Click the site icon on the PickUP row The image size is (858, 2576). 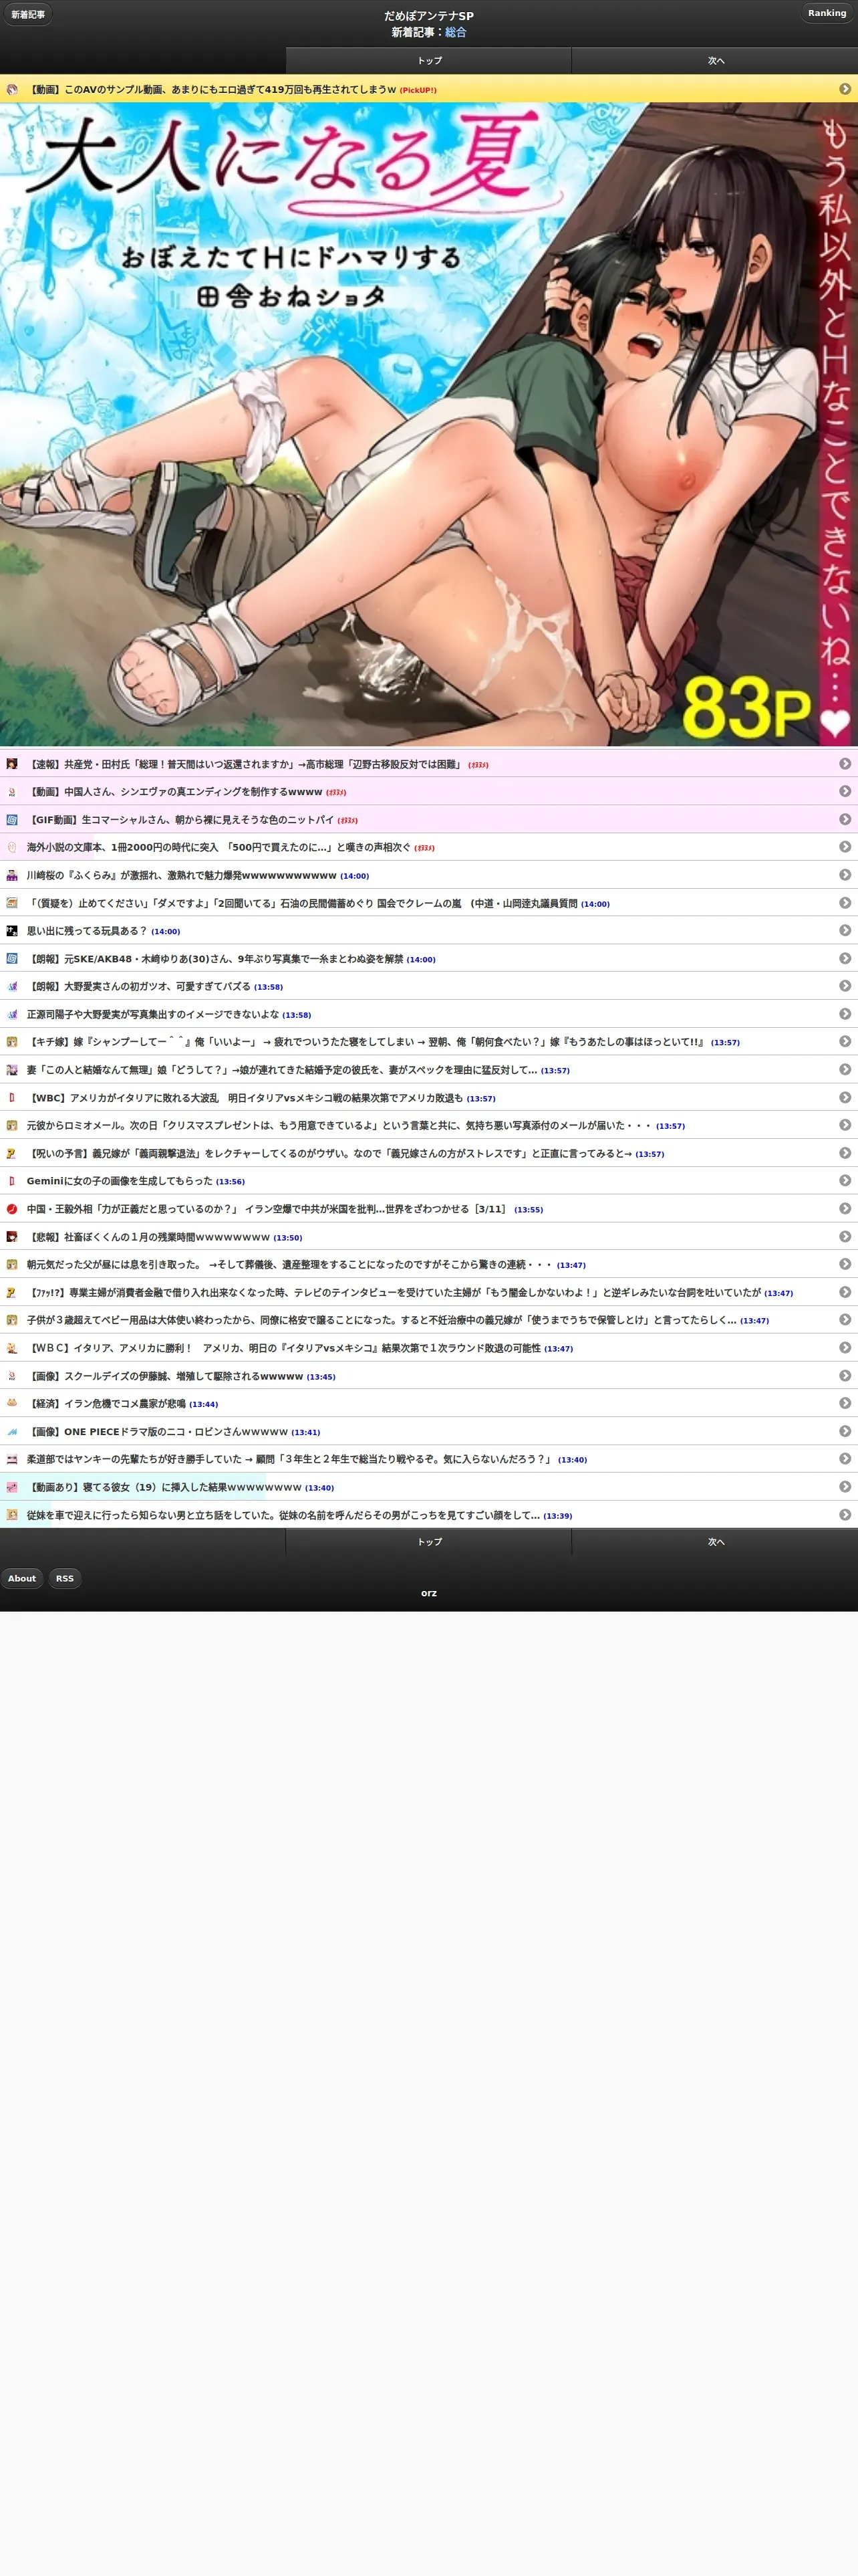click(12, 89)
